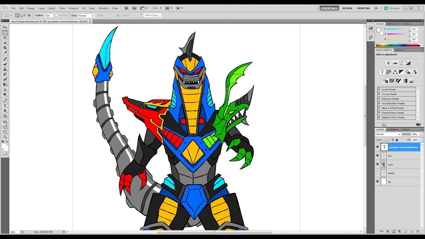Switch to the Channels tab
Screen dimensions: 425x239
(x=393, y=129)
